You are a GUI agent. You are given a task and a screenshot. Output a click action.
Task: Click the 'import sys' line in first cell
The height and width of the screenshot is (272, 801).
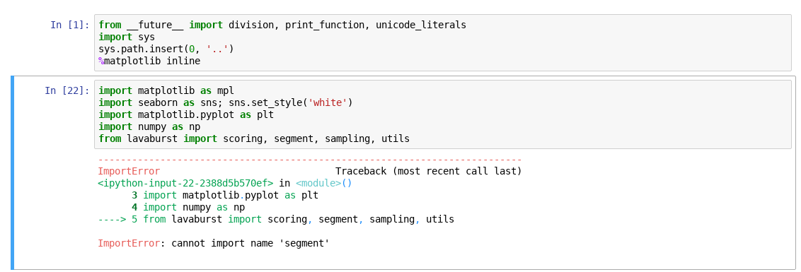tap(126, 37)
